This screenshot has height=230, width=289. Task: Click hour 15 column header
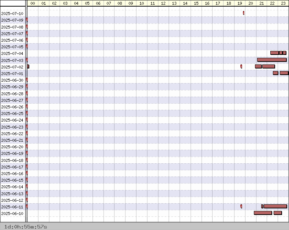(196, 3)
